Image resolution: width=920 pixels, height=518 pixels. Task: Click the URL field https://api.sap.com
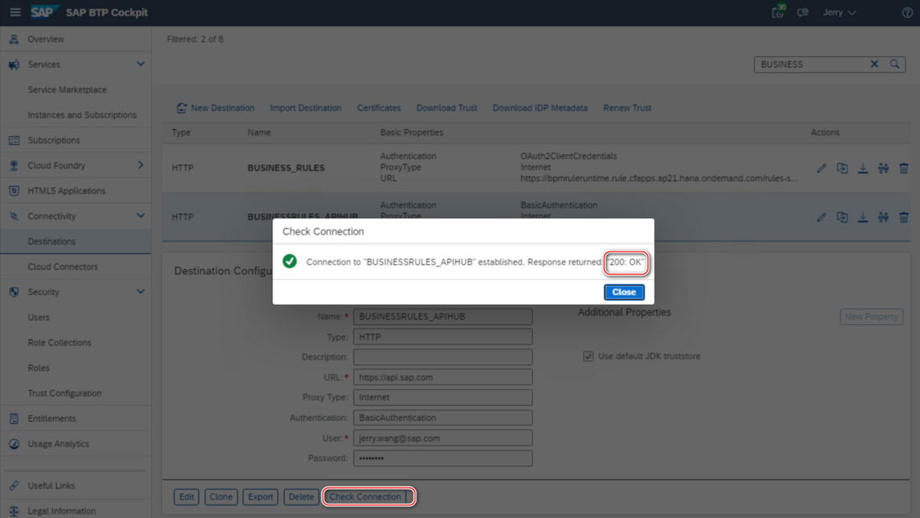[x=443, y=377]
